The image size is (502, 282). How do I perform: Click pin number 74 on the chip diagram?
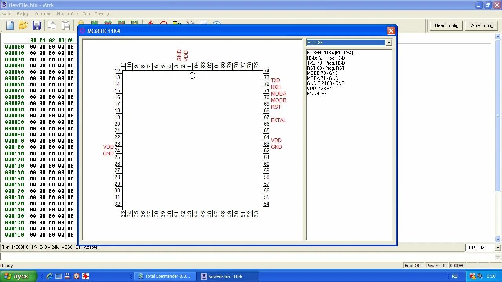[x=267, y=71]
